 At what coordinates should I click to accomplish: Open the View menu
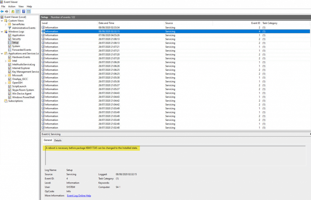[x=21, y=7]
